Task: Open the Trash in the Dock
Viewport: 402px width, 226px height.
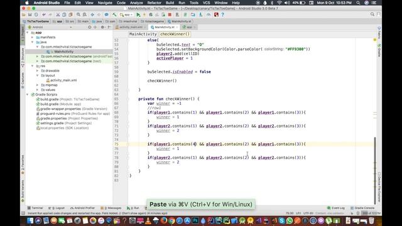Action: pos(371,220)
